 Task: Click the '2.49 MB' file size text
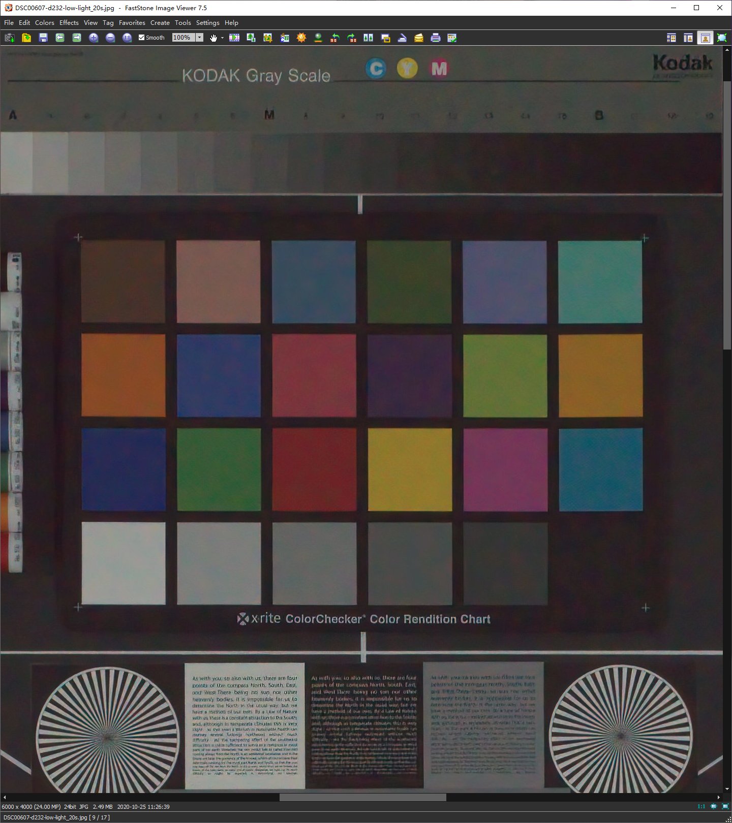pos(103,807)
